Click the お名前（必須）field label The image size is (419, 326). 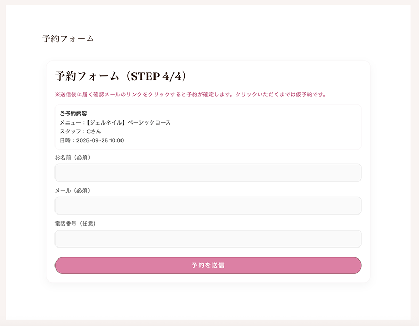pyautogui.click(x=70, y=157)
